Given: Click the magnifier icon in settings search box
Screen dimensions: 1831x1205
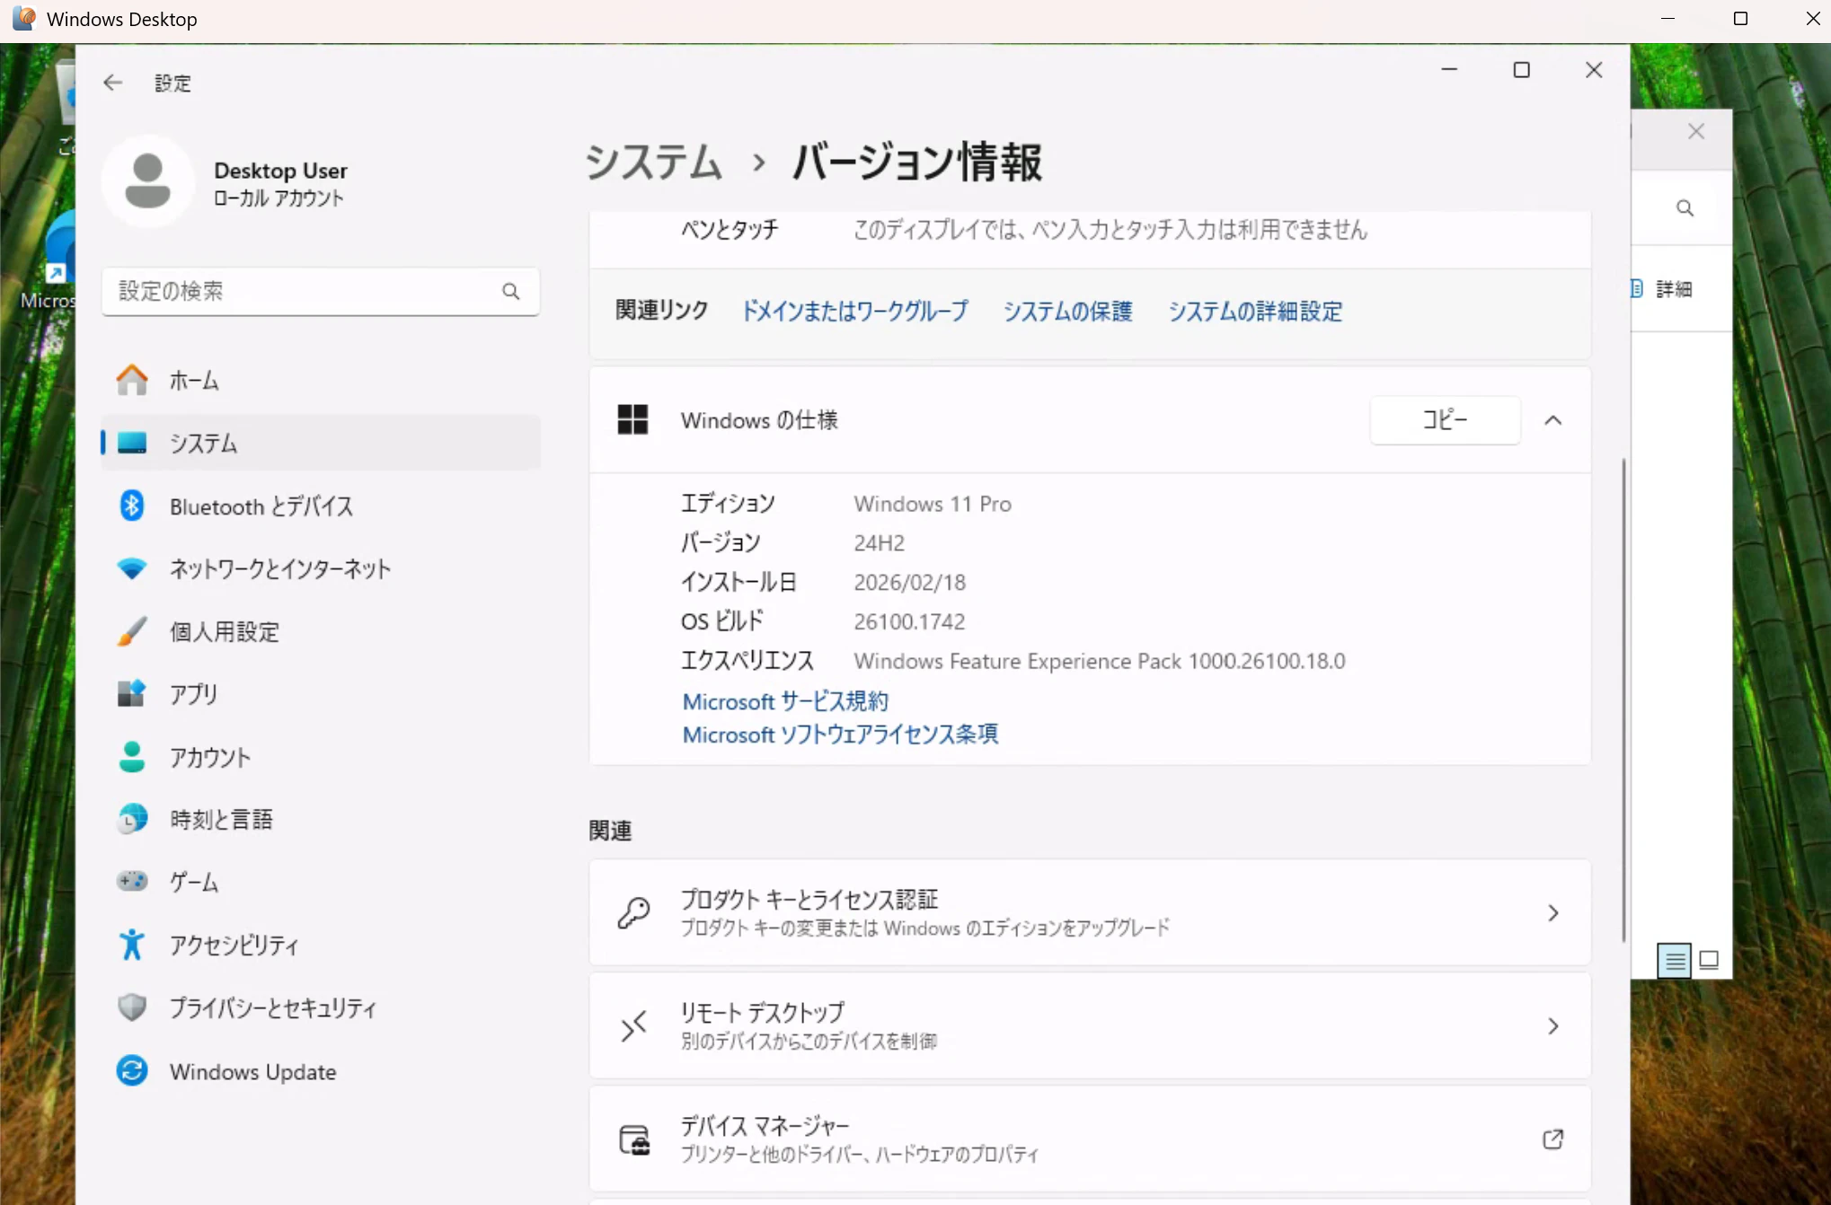Looking at the screenshot, I should [x=510, y=291].
